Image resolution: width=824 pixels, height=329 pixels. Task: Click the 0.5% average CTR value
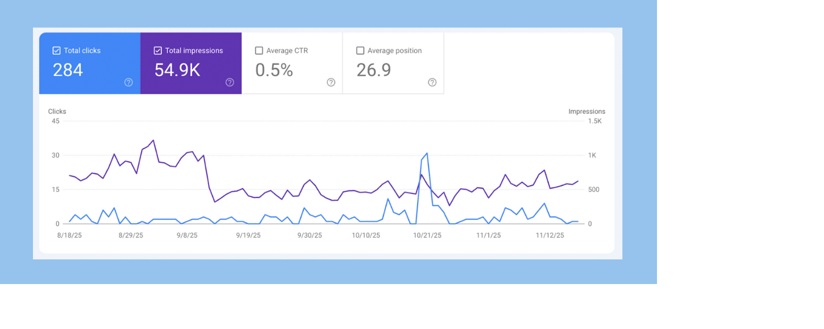click(x=274, y=70)
